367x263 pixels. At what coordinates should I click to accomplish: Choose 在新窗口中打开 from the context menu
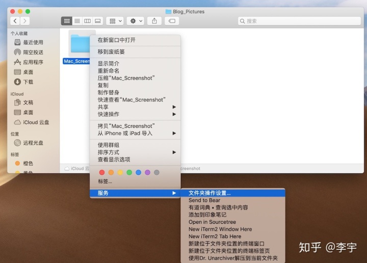click(135, 40)
